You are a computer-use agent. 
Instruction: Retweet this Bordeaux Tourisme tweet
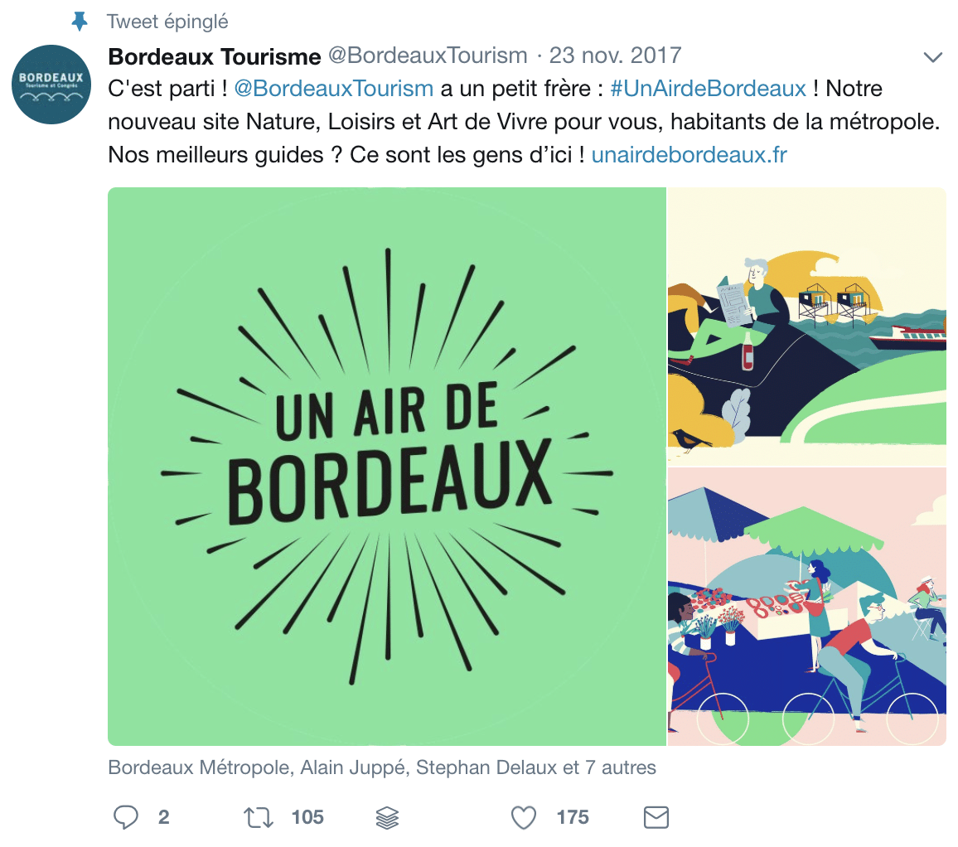pos(259,817)
